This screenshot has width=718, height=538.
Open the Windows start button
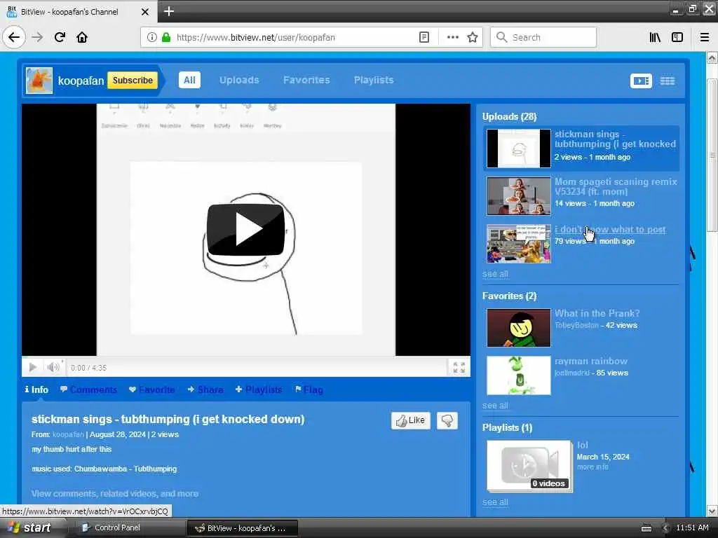click(29, 528)
